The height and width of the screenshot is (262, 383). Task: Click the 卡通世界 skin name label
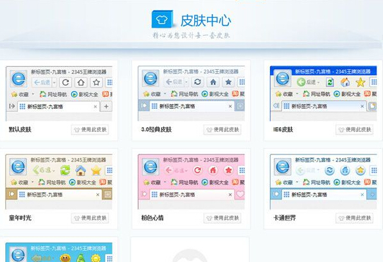point(284,218)
